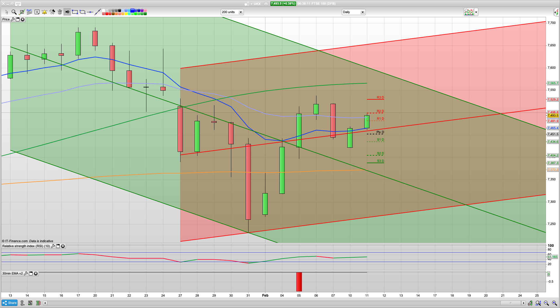Pick the black color swatch
560x308 pixels.
pos(120,10)
